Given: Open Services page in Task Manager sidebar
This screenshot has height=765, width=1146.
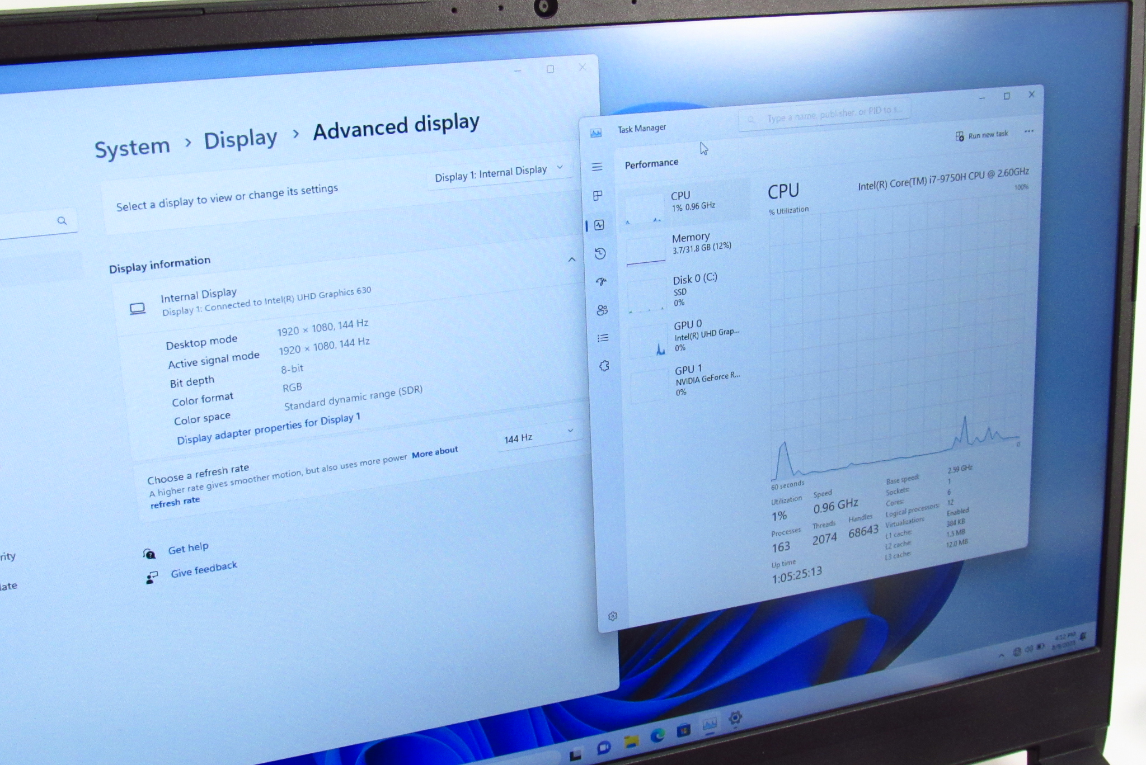Looking at the screenshot, I should 604,366.
